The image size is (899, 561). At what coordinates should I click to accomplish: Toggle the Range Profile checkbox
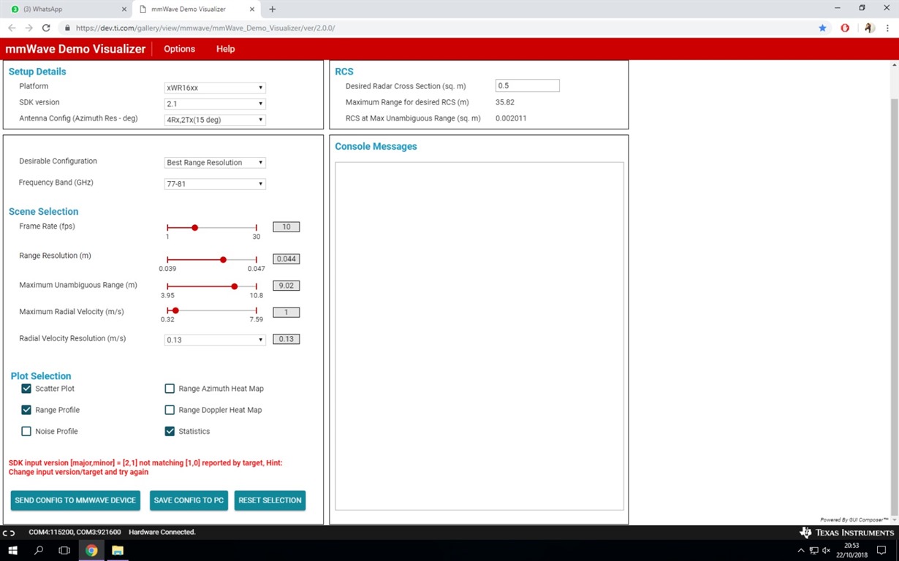tap(26, 410)
